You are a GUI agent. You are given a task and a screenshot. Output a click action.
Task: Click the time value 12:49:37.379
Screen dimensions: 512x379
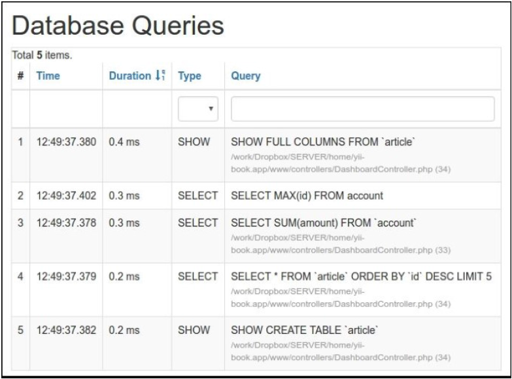tap(66, 277)
